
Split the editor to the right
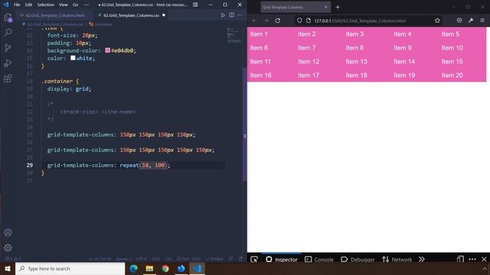[x=231, y=15]
